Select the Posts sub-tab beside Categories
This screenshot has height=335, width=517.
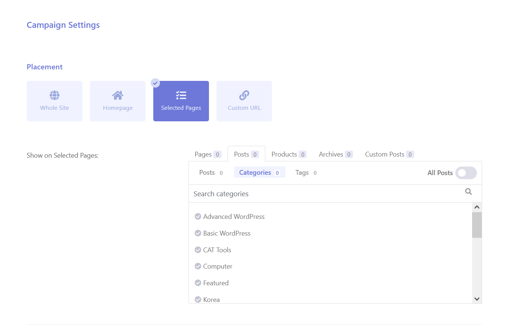(211, 173)
